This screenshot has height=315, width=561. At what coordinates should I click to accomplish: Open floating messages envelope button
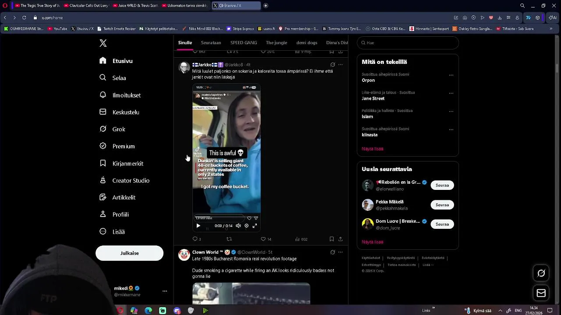click(541, 293)
